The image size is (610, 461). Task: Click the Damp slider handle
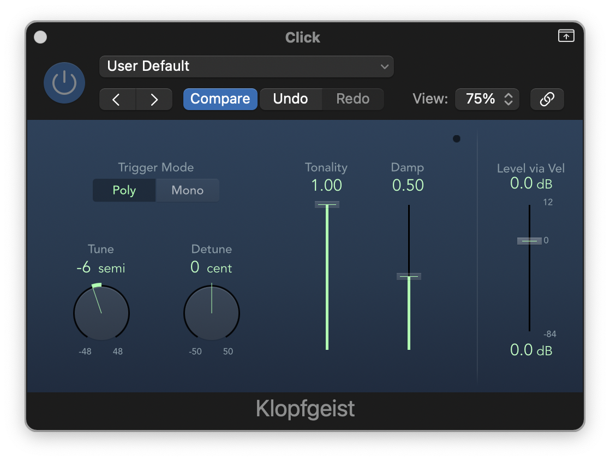coord(409,276)
